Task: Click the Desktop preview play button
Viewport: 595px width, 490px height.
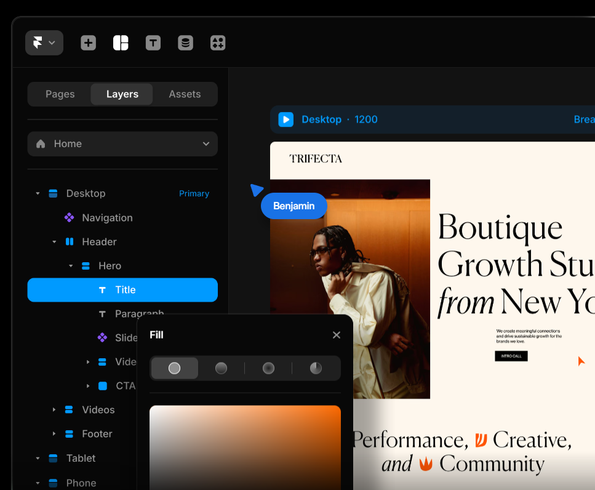Action: 286,119
